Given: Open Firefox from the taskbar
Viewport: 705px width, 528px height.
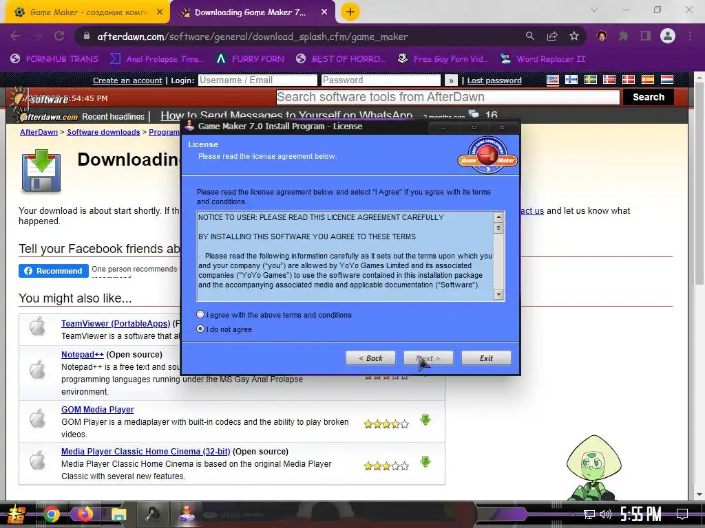Looking at the screenshot, I should (85, 514).
